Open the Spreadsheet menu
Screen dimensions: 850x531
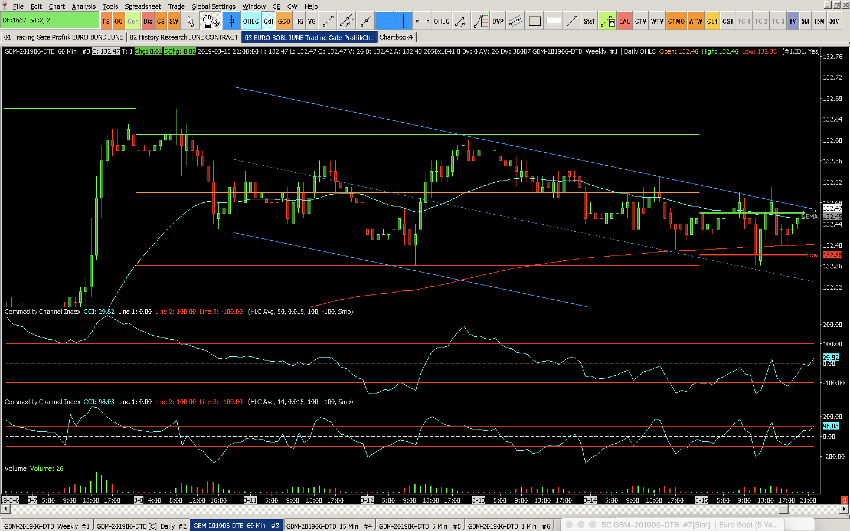143,6
